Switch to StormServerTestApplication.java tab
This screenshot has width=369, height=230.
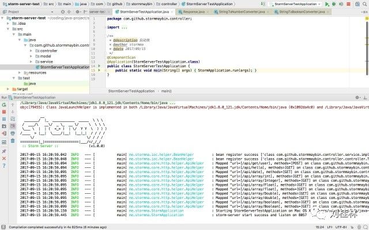144,11
